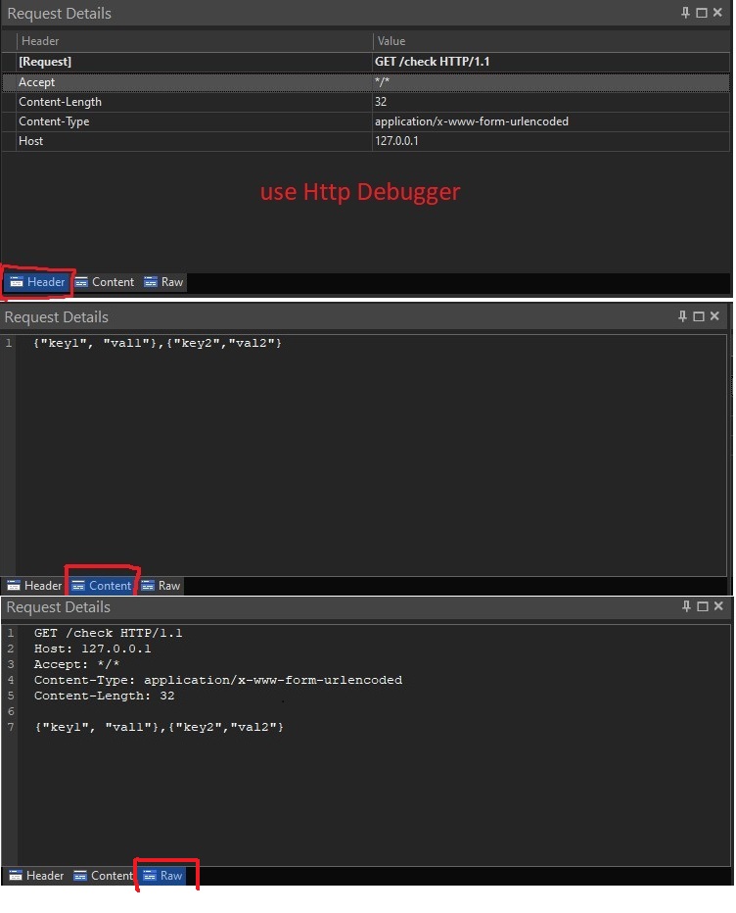Click raw line 'GET /check HTTP/1.1'
The width and height of the screenshot is (736, 913).
pyautogui.click(x=109, y=633)
